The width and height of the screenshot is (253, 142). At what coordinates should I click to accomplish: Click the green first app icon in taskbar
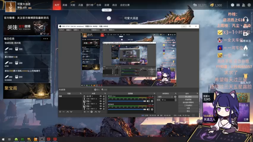pos(16,139)
